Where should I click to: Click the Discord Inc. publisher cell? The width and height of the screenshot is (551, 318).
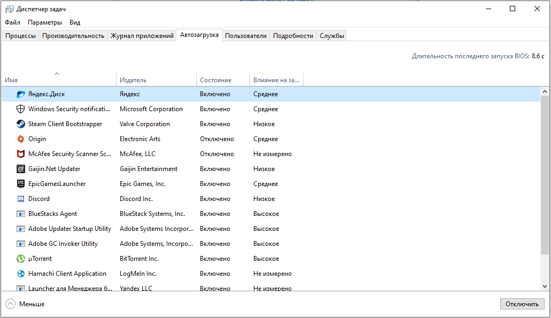[136, 199]
